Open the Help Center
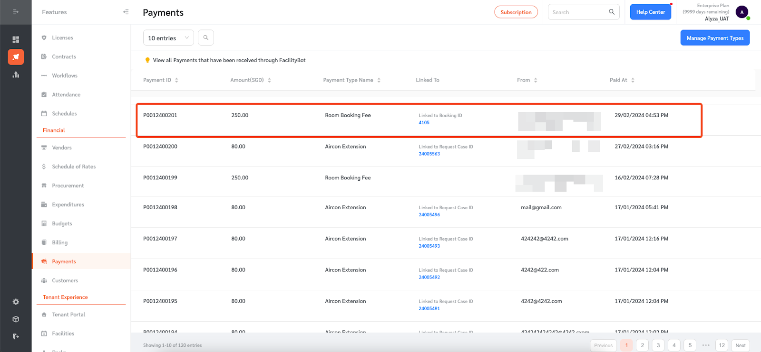 (x=651, y=12)
